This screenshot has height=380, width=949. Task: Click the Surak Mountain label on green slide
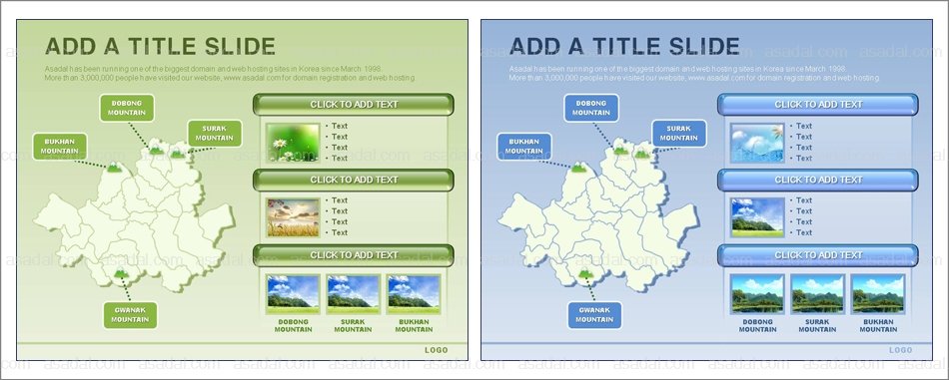point(214,133)
